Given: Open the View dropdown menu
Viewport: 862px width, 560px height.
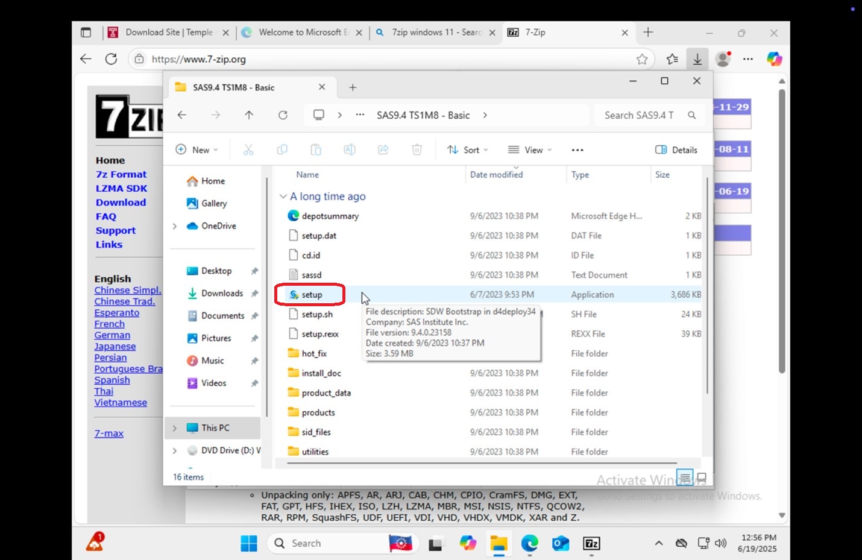Looking at the screenshot, I should [530, 150].
